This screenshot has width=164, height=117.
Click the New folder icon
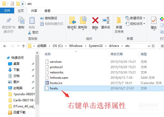tap(119, 20)
